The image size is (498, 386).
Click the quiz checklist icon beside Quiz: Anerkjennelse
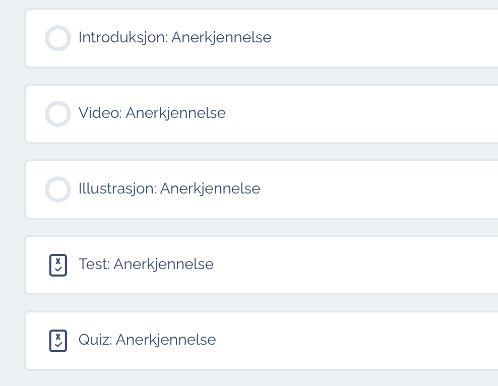(58, 341)
